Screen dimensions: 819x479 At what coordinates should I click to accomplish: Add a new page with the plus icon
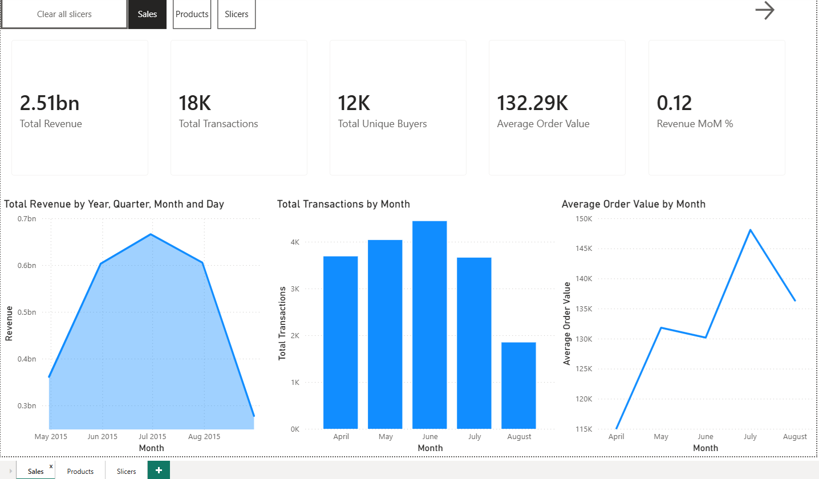[158, 469]
